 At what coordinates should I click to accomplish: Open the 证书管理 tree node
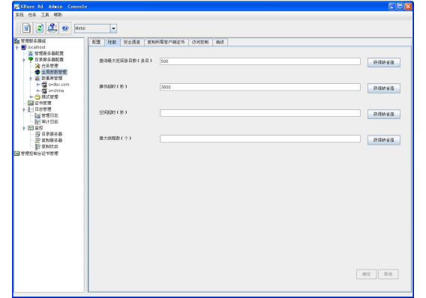40,103
